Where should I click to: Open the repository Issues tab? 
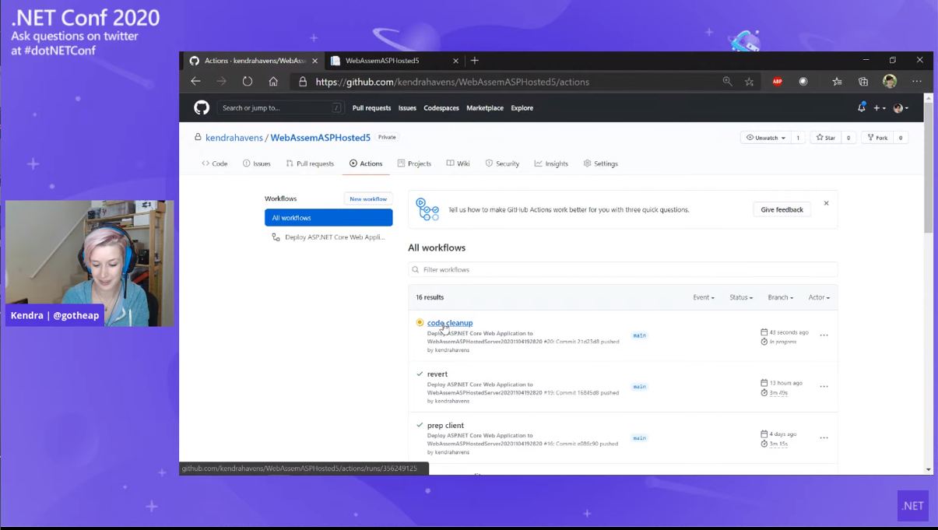257,163
